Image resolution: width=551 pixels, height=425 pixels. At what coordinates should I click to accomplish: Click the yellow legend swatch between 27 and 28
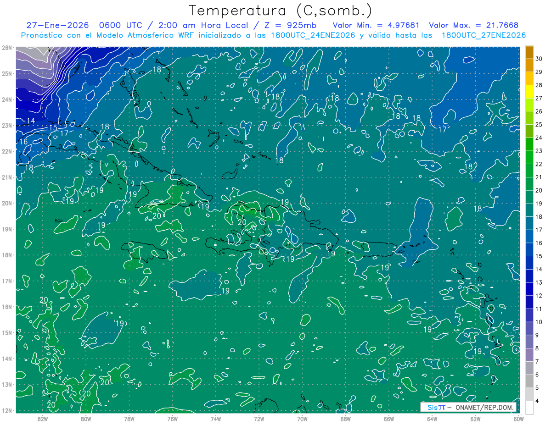coord(529,92)
